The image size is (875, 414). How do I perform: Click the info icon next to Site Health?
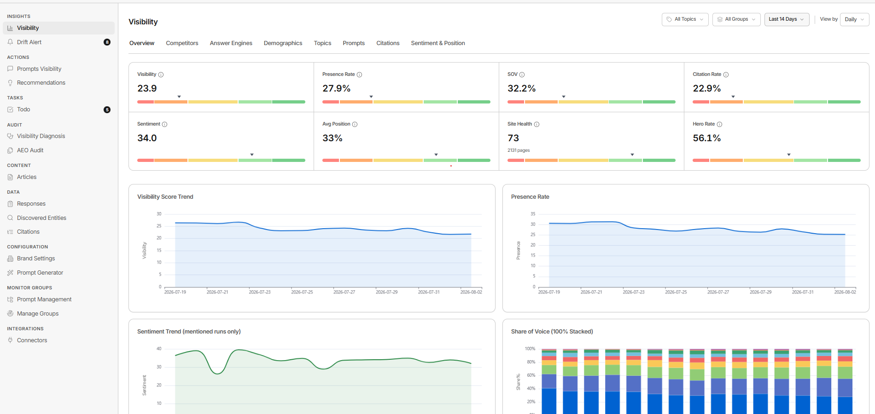click(x=537, y=124)
